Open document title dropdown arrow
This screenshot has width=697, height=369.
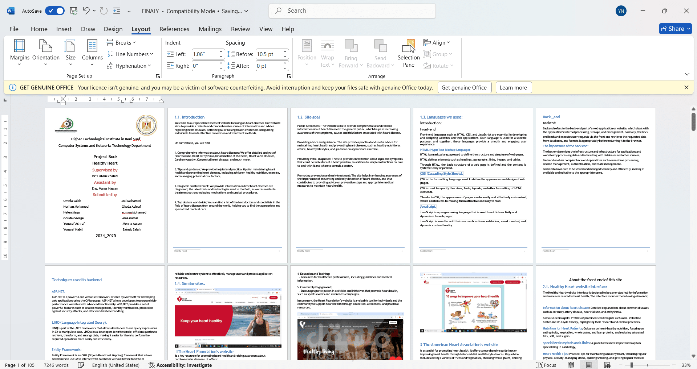pyautogui.click(x=246, y=11)
